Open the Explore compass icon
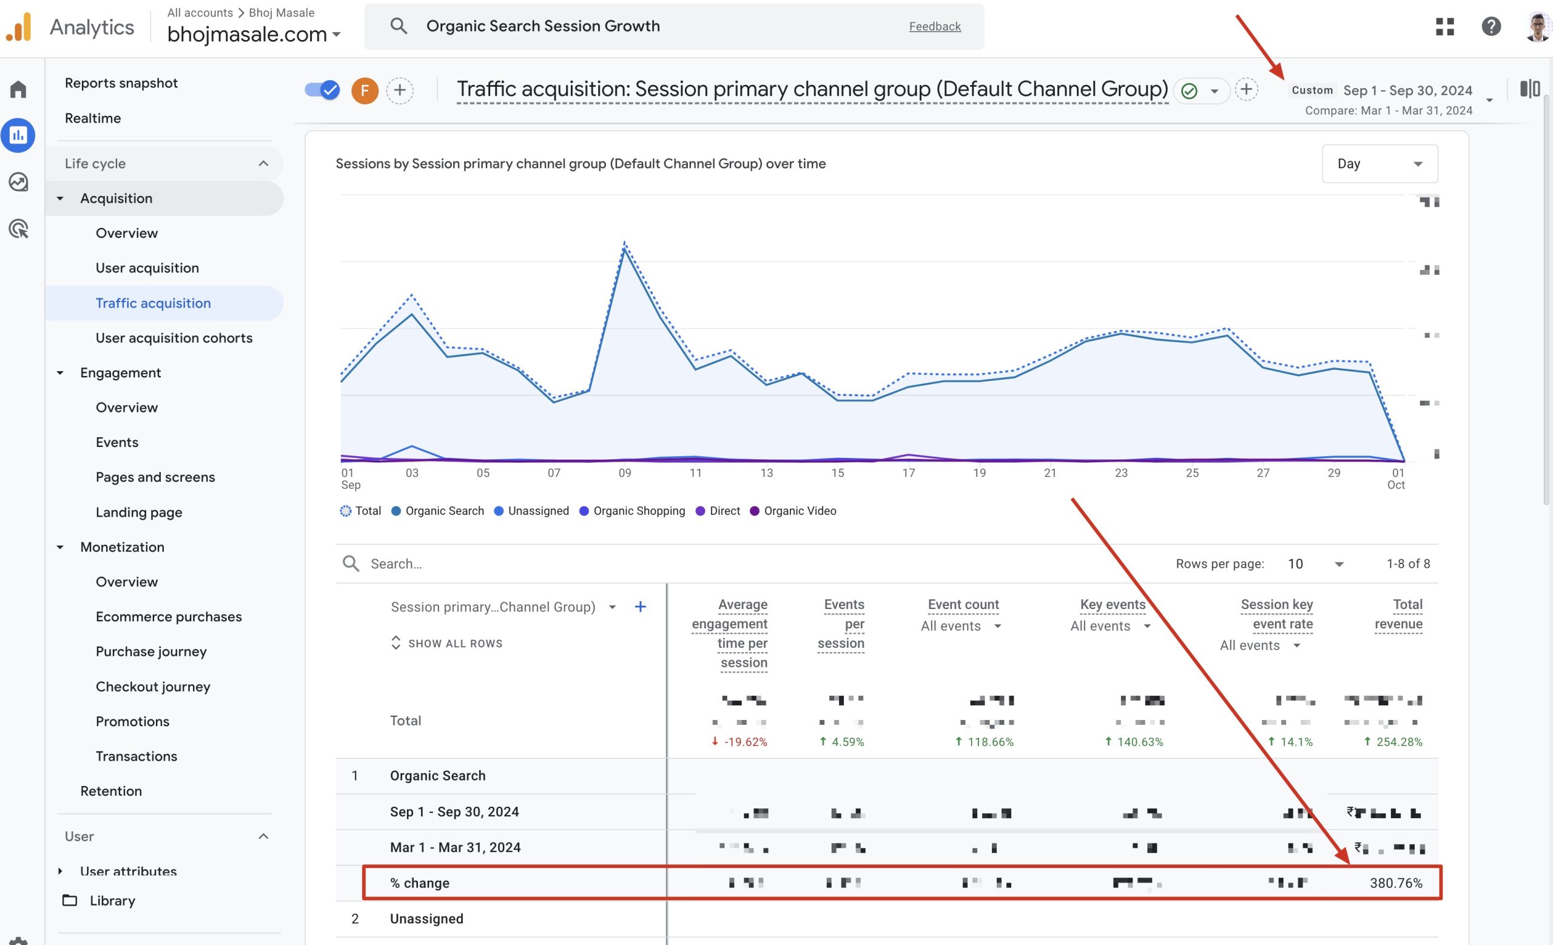The height and width of the screenshot is (945, 1553). click(x=18, y=182)
